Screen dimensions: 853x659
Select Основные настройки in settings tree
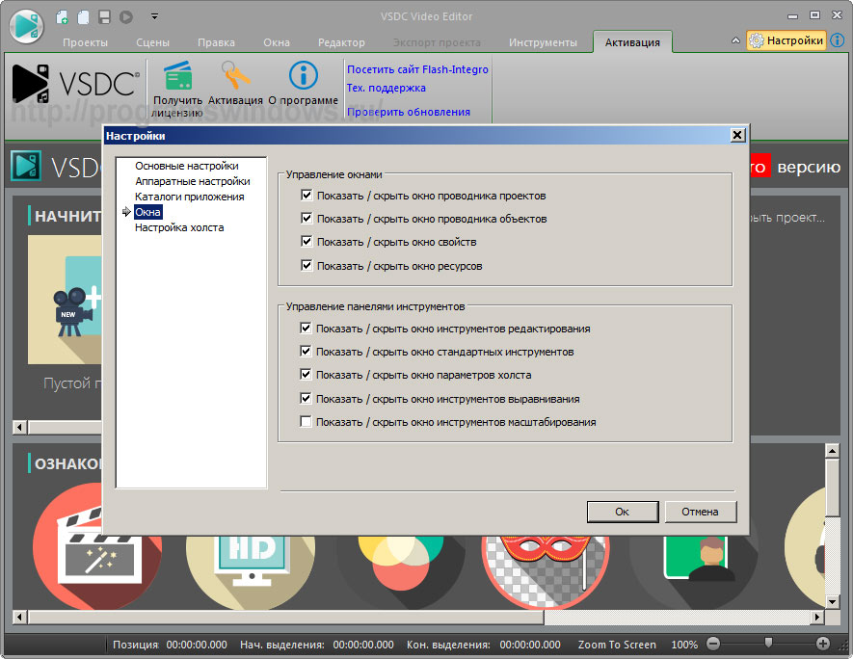tap(187, 166)
